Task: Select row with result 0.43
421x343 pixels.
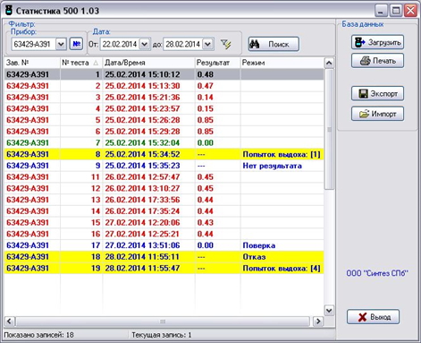Action: point(164,222)
